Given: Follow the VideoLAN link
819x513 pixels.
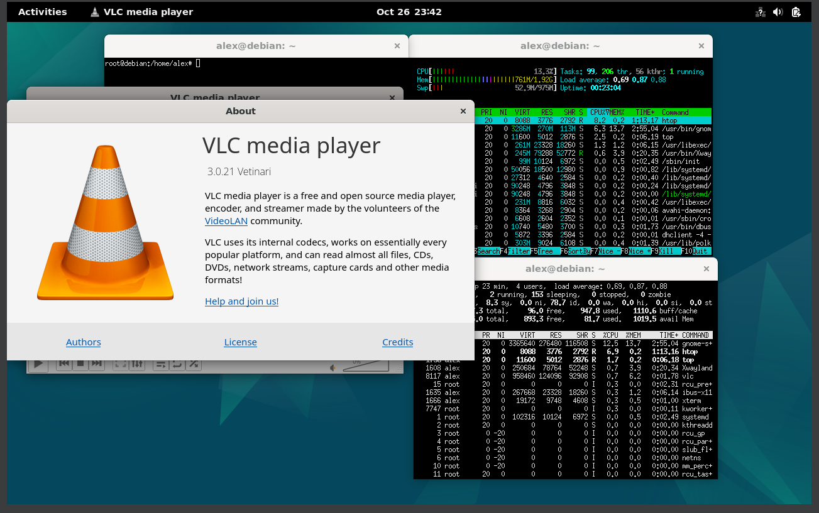Looking at the screenshot, I should click(226, 220).
